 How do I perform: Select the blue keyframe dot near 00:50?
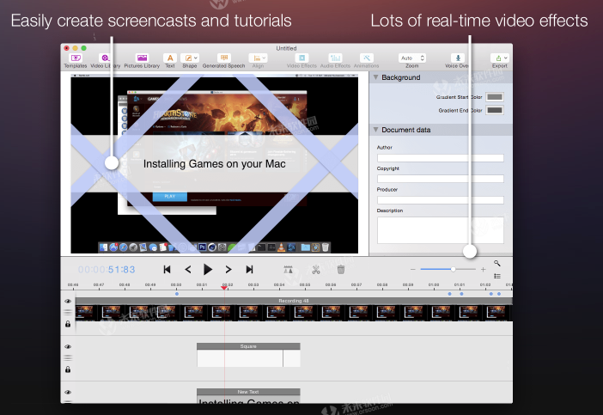click(x=177, y=294)
